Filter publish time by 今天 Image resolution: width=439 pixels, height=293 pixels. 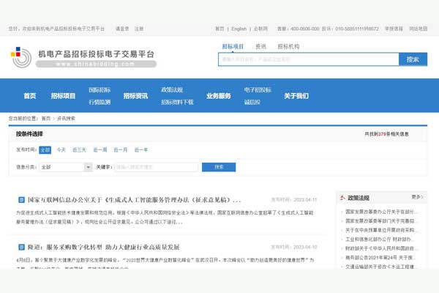(61, 150)
